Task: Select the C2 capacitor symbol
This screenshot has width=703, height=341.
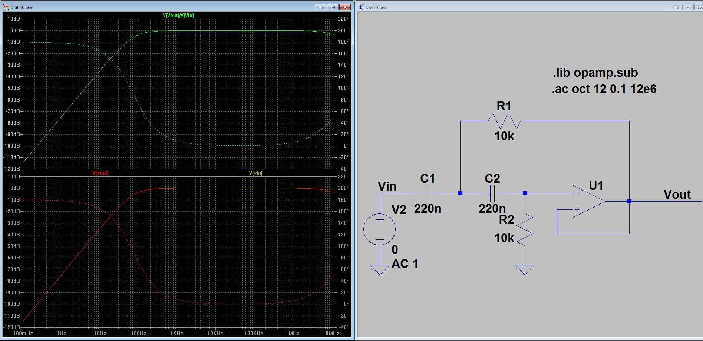Action: 492,193
